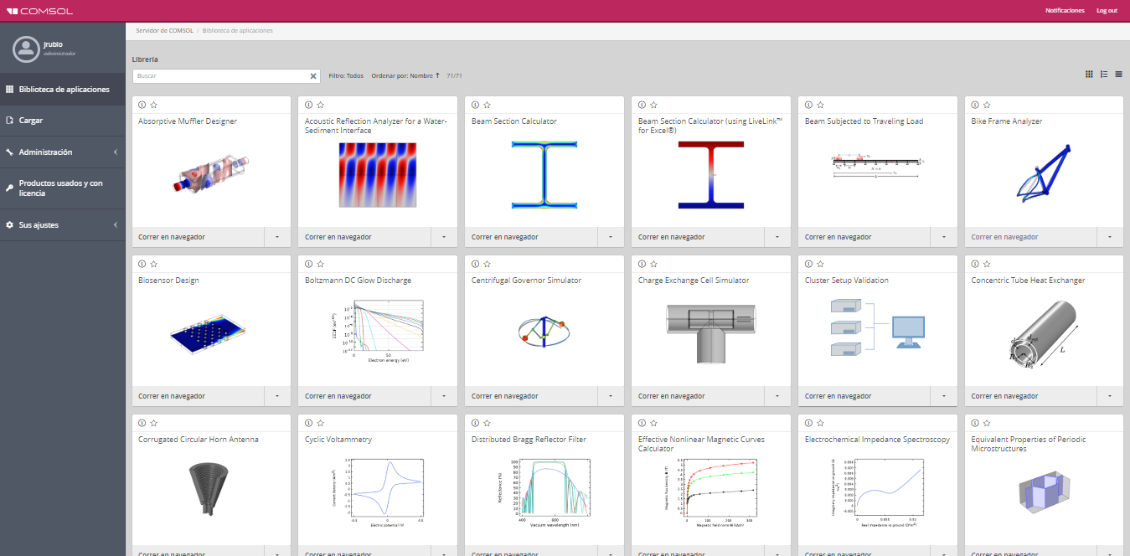This screenshot has height=556, width=1130.
Task: Open Productos usados y con licencia
Action: [x=60, y=188]
